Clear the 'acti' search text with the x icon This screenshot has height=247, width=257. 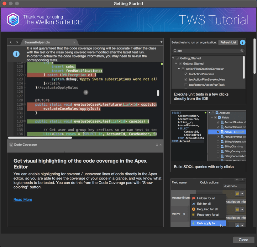[x=242, y=51]
